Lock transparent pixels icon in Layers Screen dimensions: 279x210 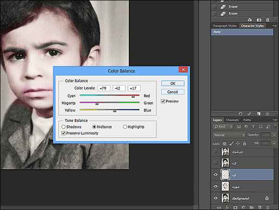click(225, 144)
